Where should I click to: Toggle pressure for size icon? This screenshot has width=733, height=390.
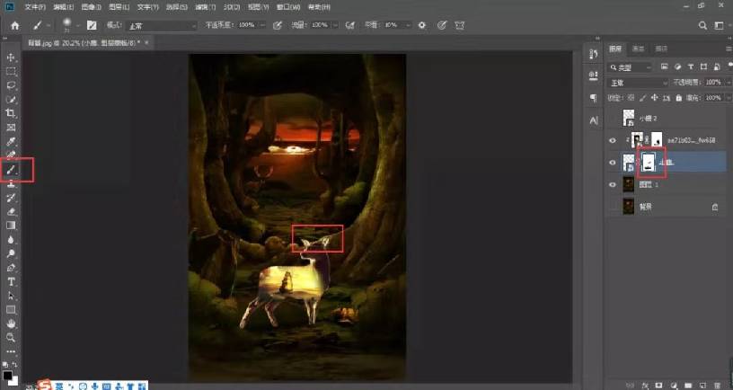pyautogui.click(x=441, y=25)
